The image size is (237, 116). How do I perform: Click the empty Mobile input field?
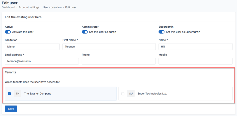point(195,61)
